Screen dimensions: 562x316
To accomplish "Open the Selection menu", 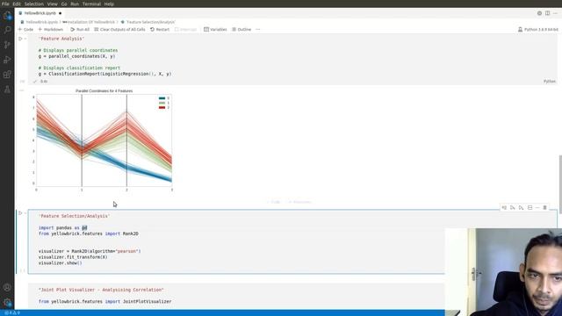I will coord(33,4).
